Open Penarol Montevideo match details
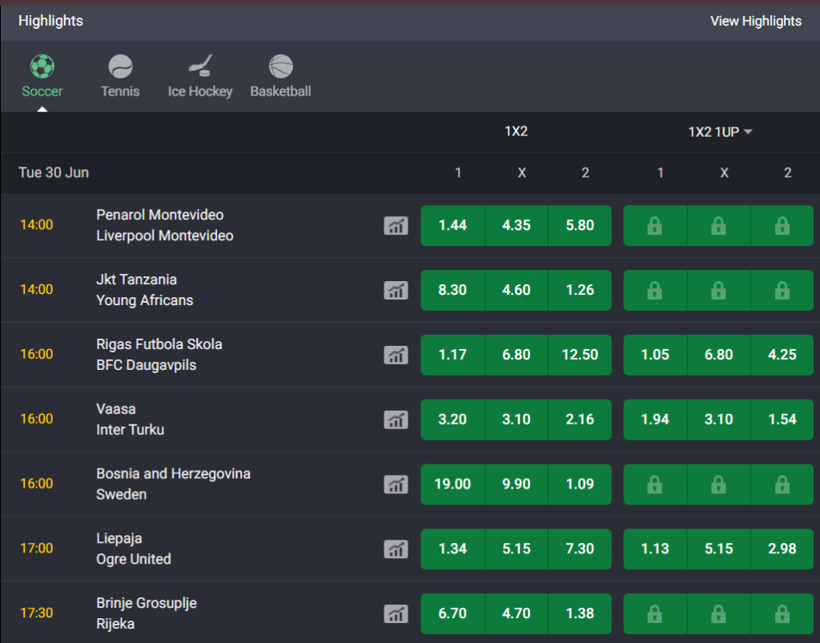 [165, 225]
